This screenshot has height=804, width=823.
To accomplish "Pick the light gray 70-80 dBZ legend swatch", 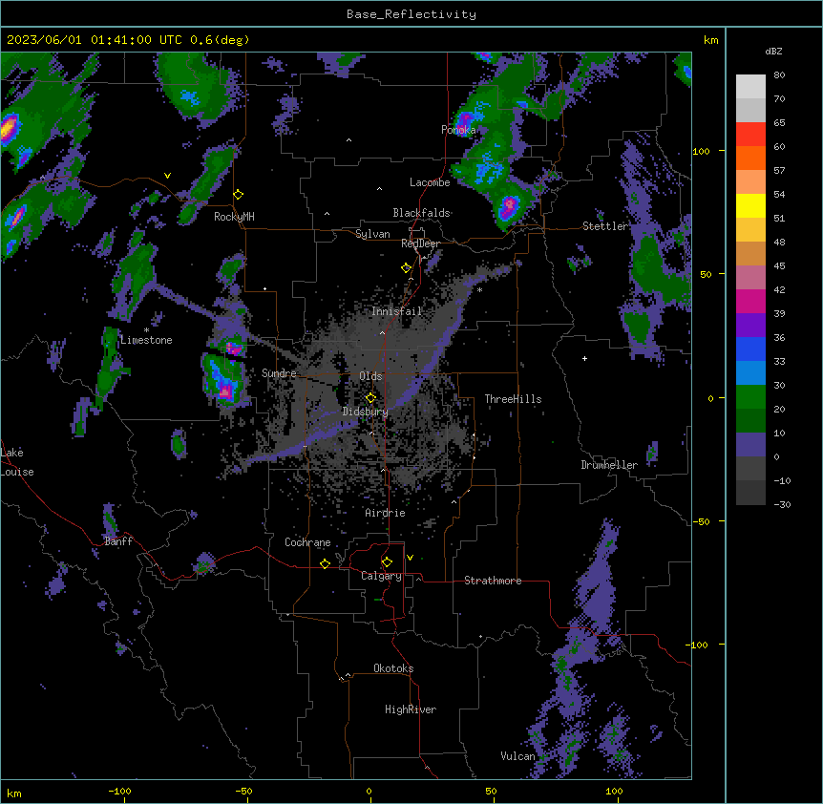I will pyautogui.click(x=750, y=87).
